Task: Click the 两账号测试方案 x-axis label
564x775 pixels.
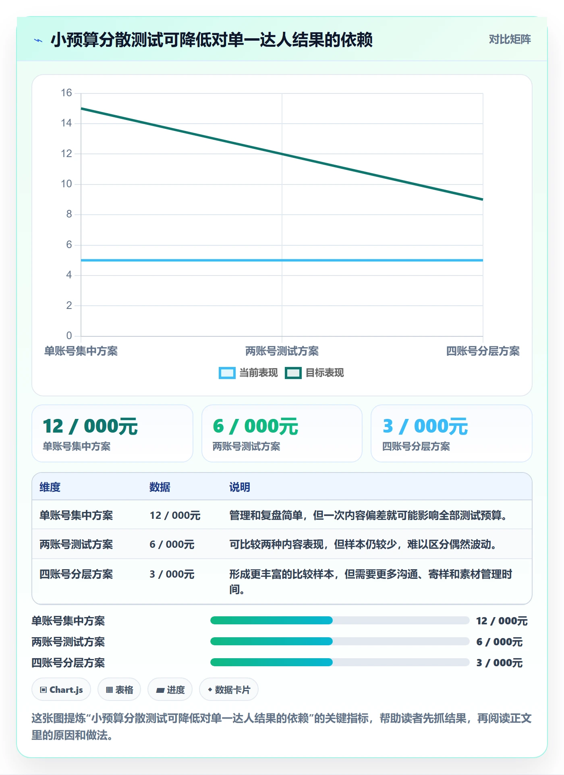Action: click(x=282, y=351)
